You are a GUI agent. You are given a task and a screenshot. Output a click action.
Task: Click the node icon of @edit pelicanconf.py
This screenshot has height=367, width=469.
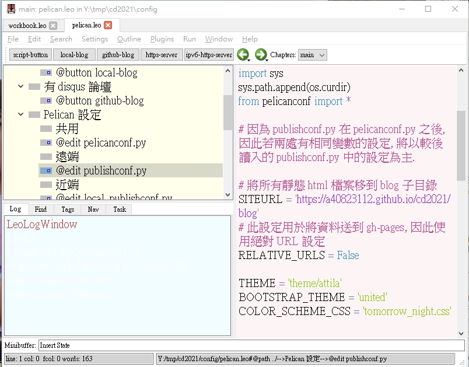pos(46,143)
